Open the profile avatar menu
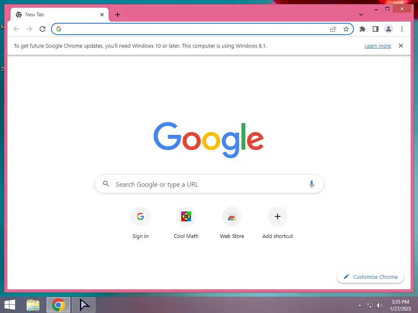 pos(389,29)
